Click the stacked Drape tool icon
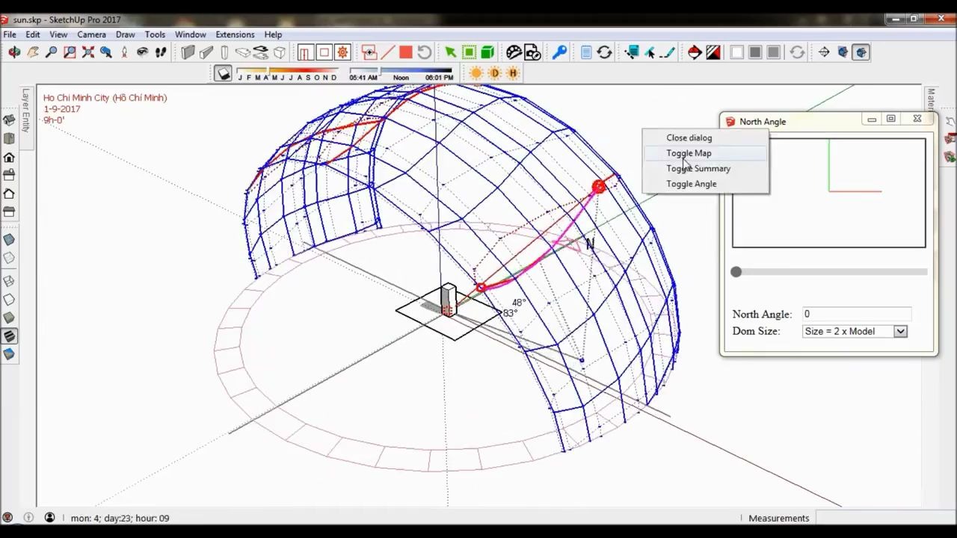Image resolution: width=957 pixels, height=538 pixels. (x=261, y=52)
